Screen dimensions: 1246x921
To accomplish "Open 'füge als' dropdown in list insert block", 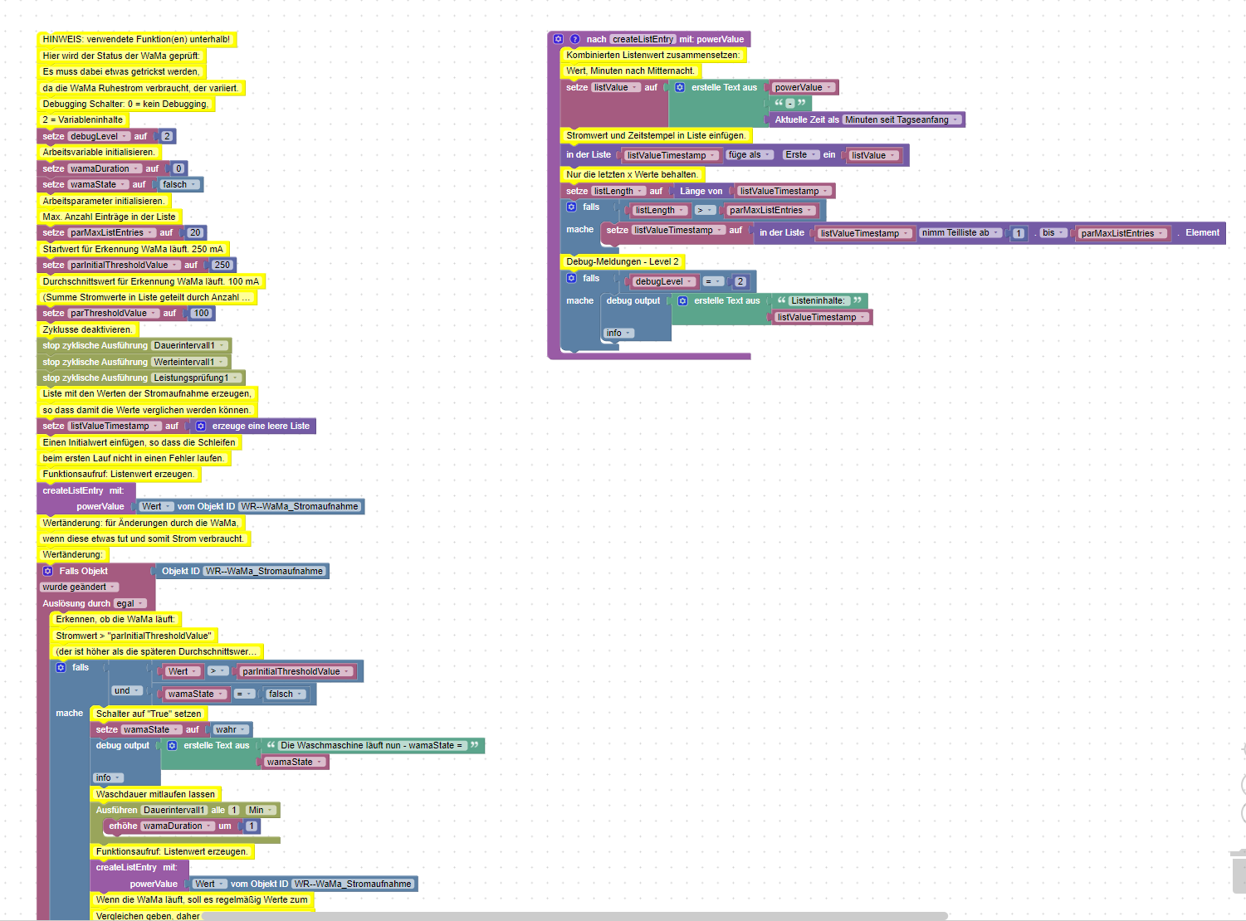I will [750, 154].
